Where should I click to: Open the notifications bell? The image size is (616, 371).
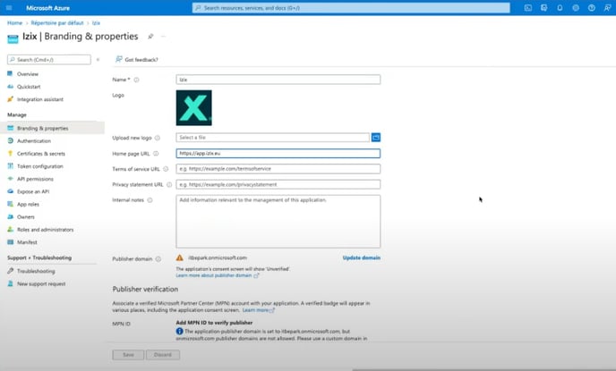coord(560,8)
